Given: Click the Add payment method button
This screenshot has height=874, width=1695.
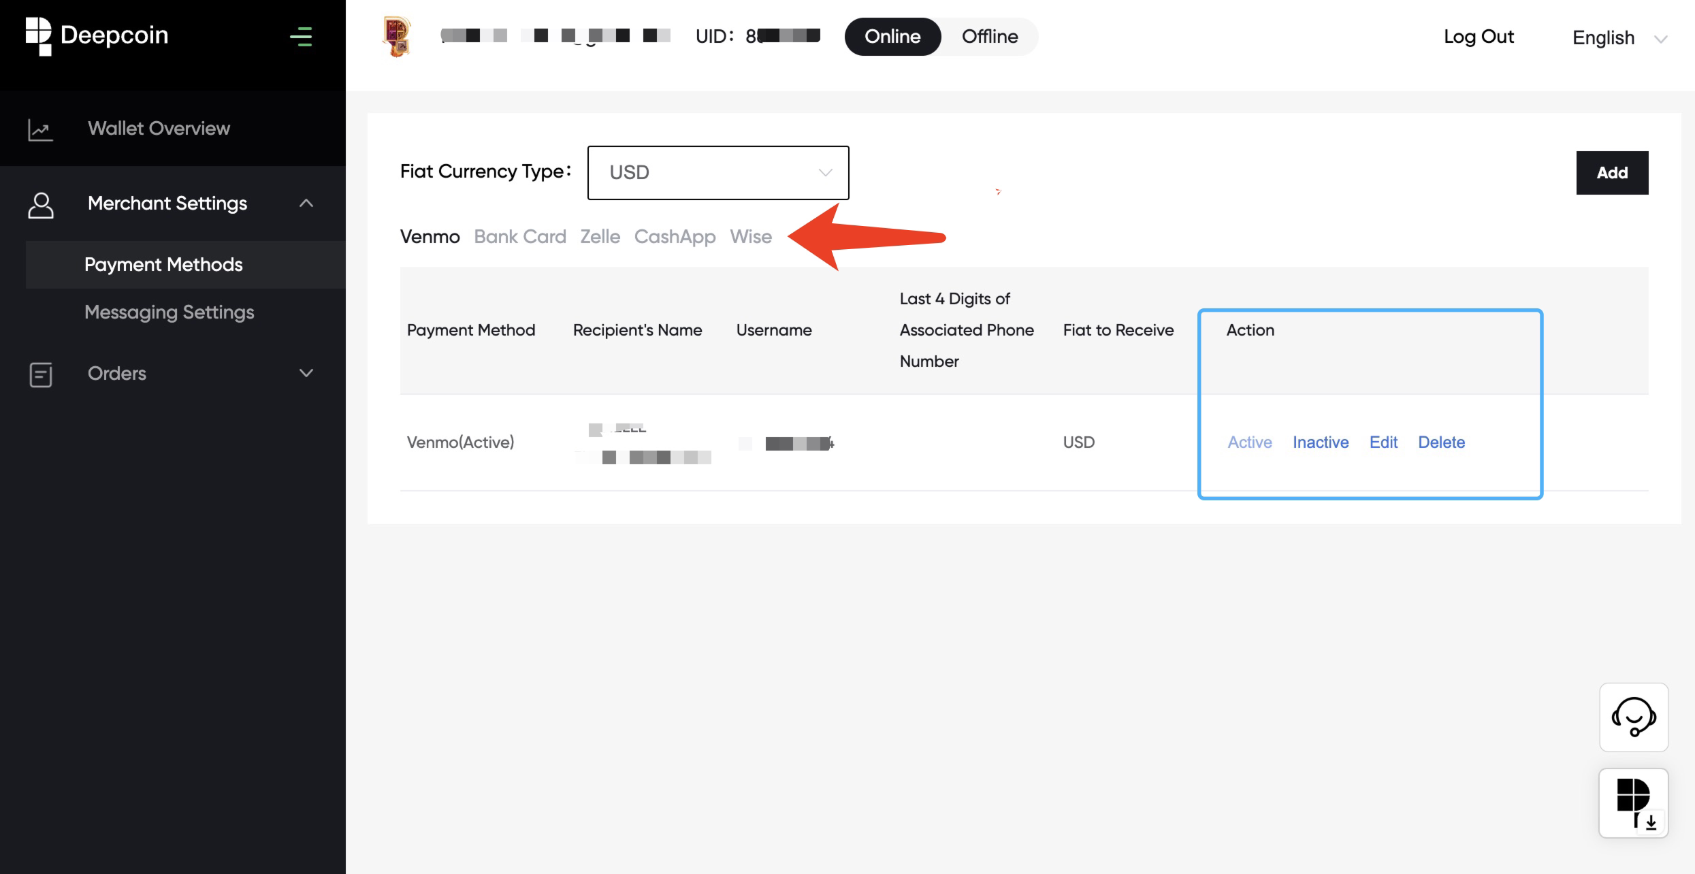Looking at the screenshot, I should (1612, 173).
